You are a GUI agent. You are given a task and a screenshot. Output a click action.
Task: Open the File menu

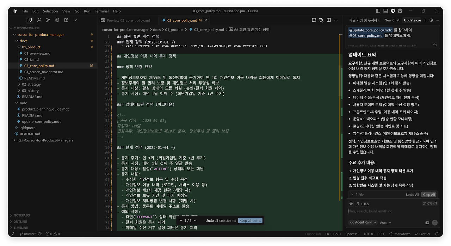pos(25,11)
